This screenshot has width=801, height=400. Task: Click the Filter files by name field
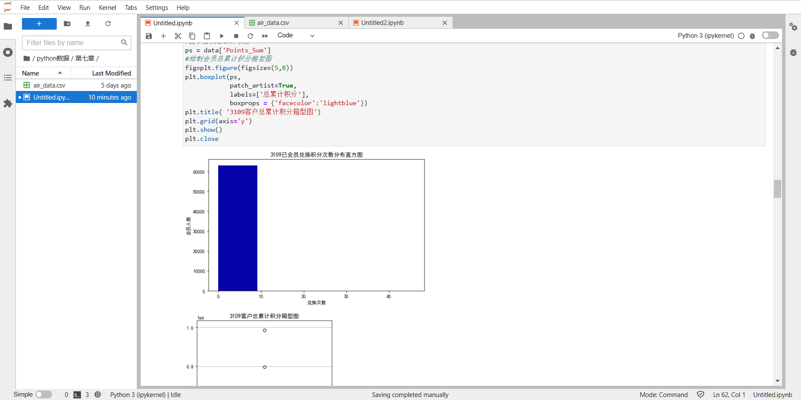click(x=76, y=42)
